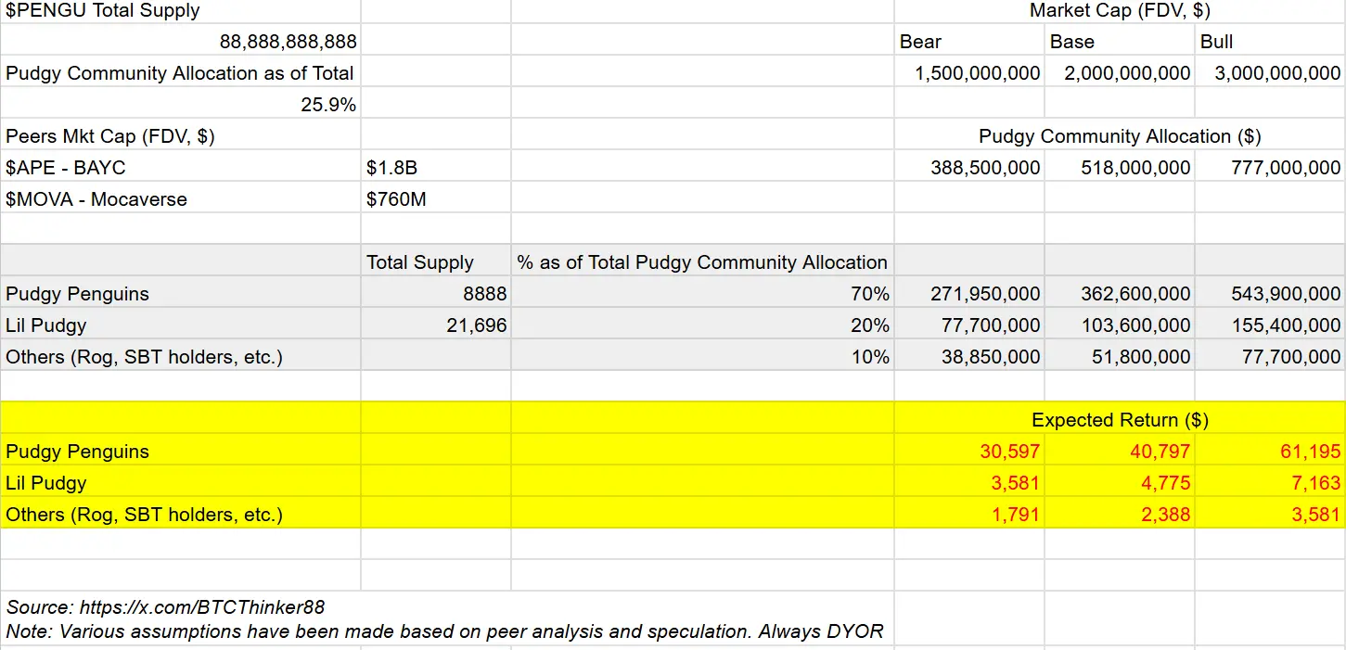Viewport: 1346px width, 650px height.
Task: Select the Lil Pudgy 21,696 supply cell
Action: pyautogui.click(x=476, y=325)
